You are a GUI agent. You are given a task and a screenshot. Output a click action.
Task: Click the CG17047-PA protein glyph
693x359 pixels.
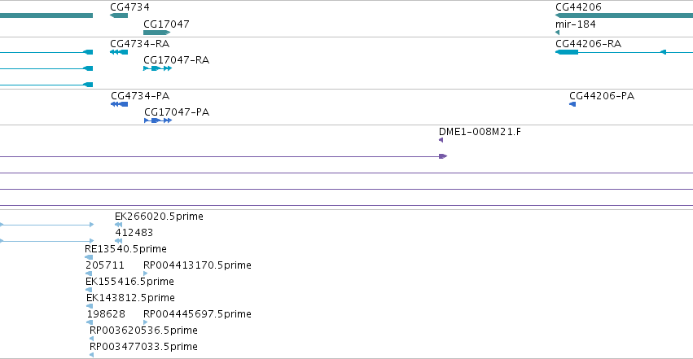coord(158,120)
